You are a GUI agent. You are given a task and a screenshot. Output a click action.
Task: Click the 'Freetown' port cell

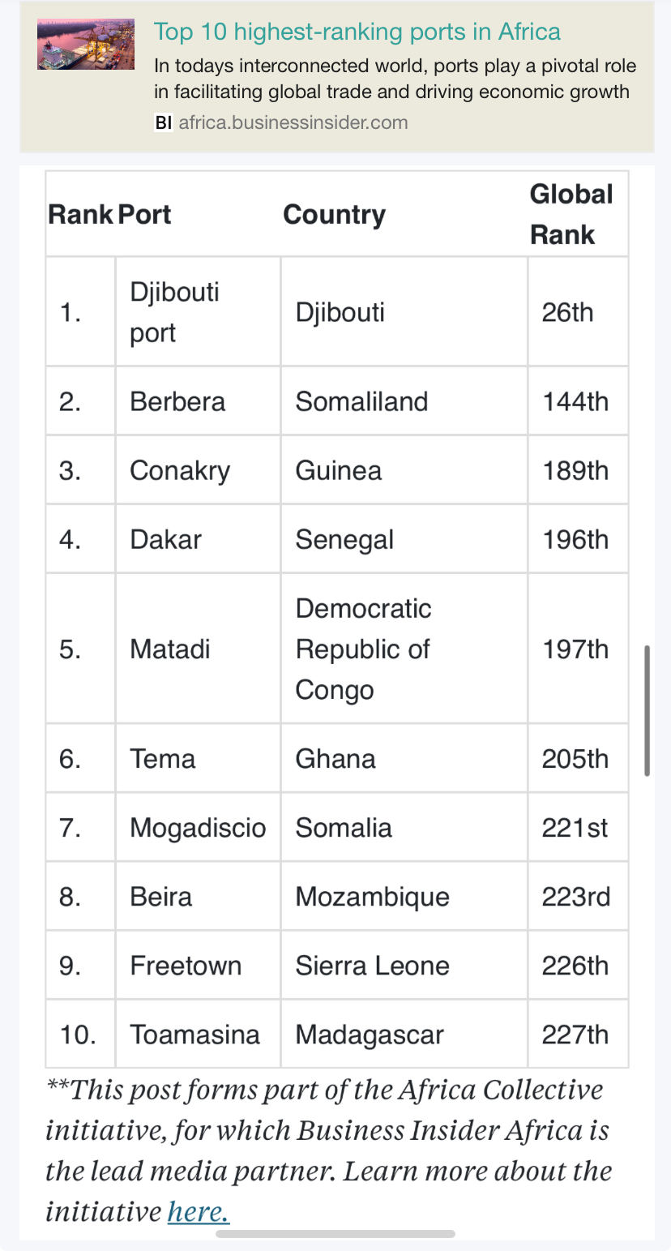[199, 965]
